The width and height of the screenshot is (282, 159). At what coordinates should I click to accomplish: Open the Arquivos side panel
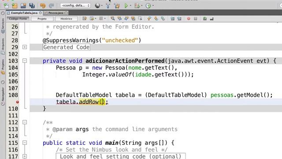click(3, 46)
